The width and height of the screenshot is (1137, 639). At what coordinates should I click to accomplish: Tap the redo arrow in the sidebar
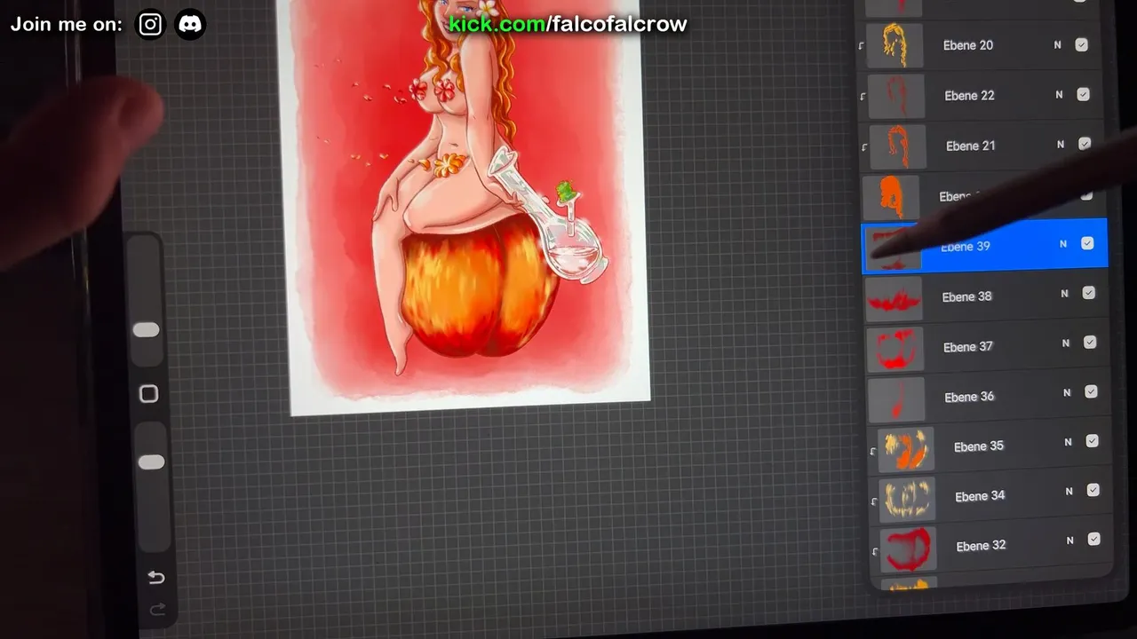(x=157, y=609)
